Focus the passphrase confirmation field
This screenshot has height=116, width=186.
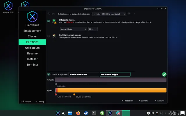(115, 74)
